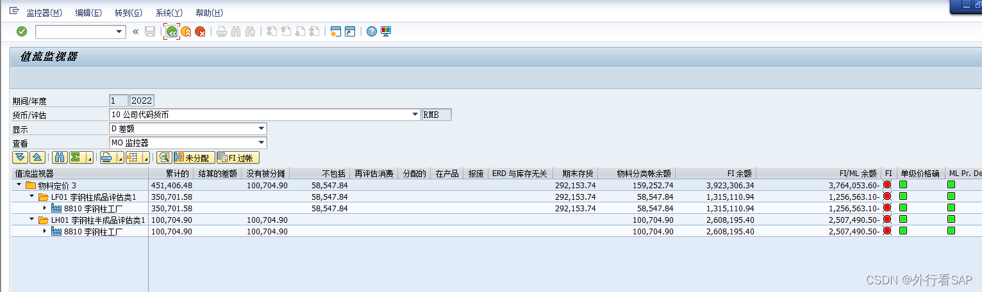Viewport: 982px width, 292px height.
Task: Click the FI 过帐 button
Action: (238, 158)
